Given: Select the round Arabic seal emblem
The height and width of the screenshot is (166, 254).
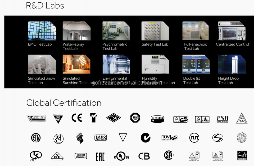Looking at the screenshot, I should click(242, 138).
